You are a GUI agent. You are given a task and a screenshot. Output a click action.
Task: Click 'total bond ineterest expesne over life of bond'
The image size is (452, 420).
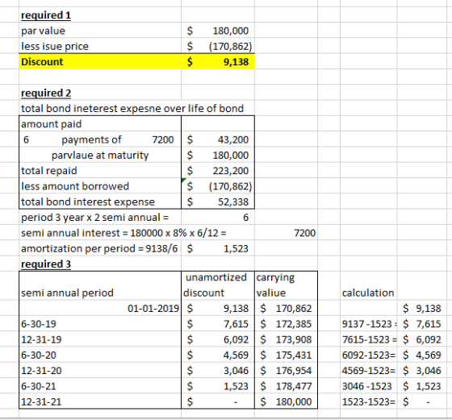pos(132,109)
